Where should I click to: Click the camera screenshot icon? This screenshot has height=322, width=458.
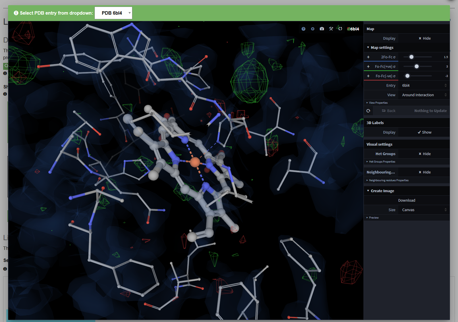point(322,29)
